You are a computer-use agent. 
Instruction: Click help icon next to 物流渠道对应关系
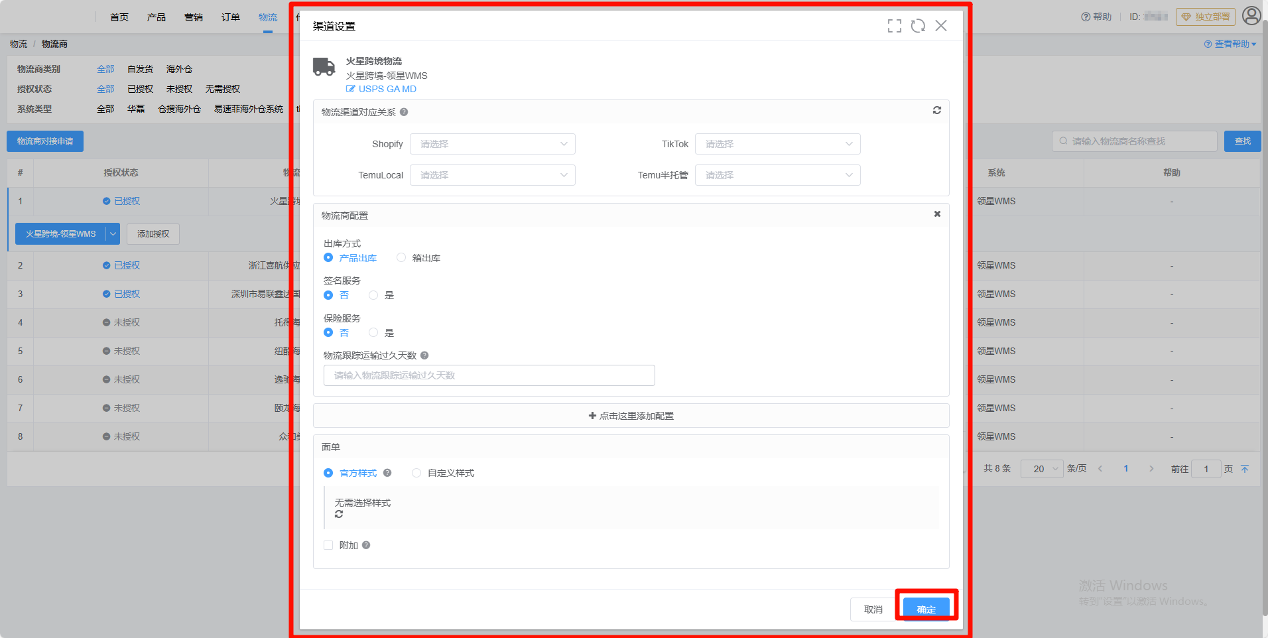(x=404, y=112)
